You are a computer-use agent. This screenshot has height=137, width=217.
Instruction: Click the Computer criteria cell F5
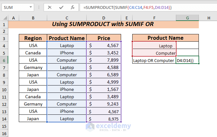[x=154, y=53]
